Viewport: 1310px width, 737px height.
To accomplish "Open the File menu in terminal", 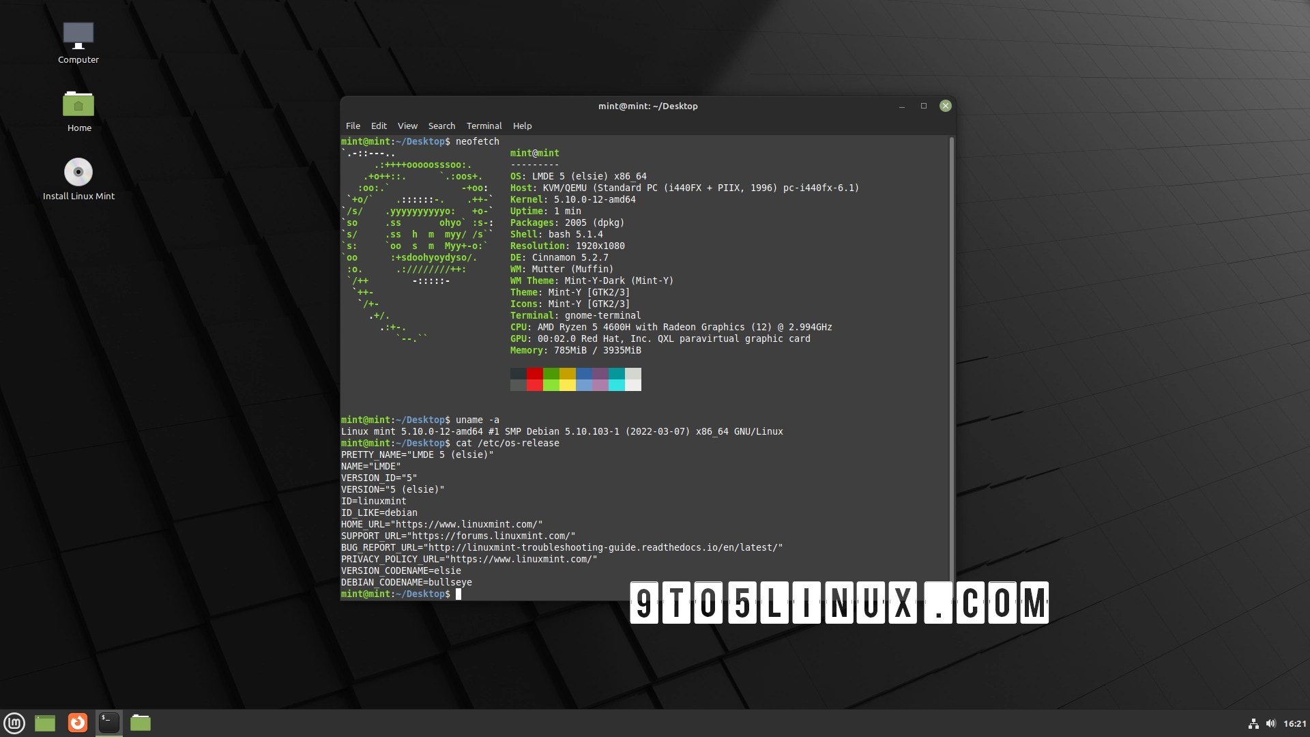I will 353,126.
